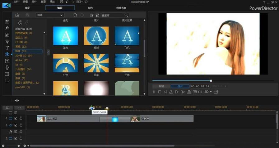Select the 全片 (Movie) preview mode button
Screen dimensions: 279x148
[180, 86]
